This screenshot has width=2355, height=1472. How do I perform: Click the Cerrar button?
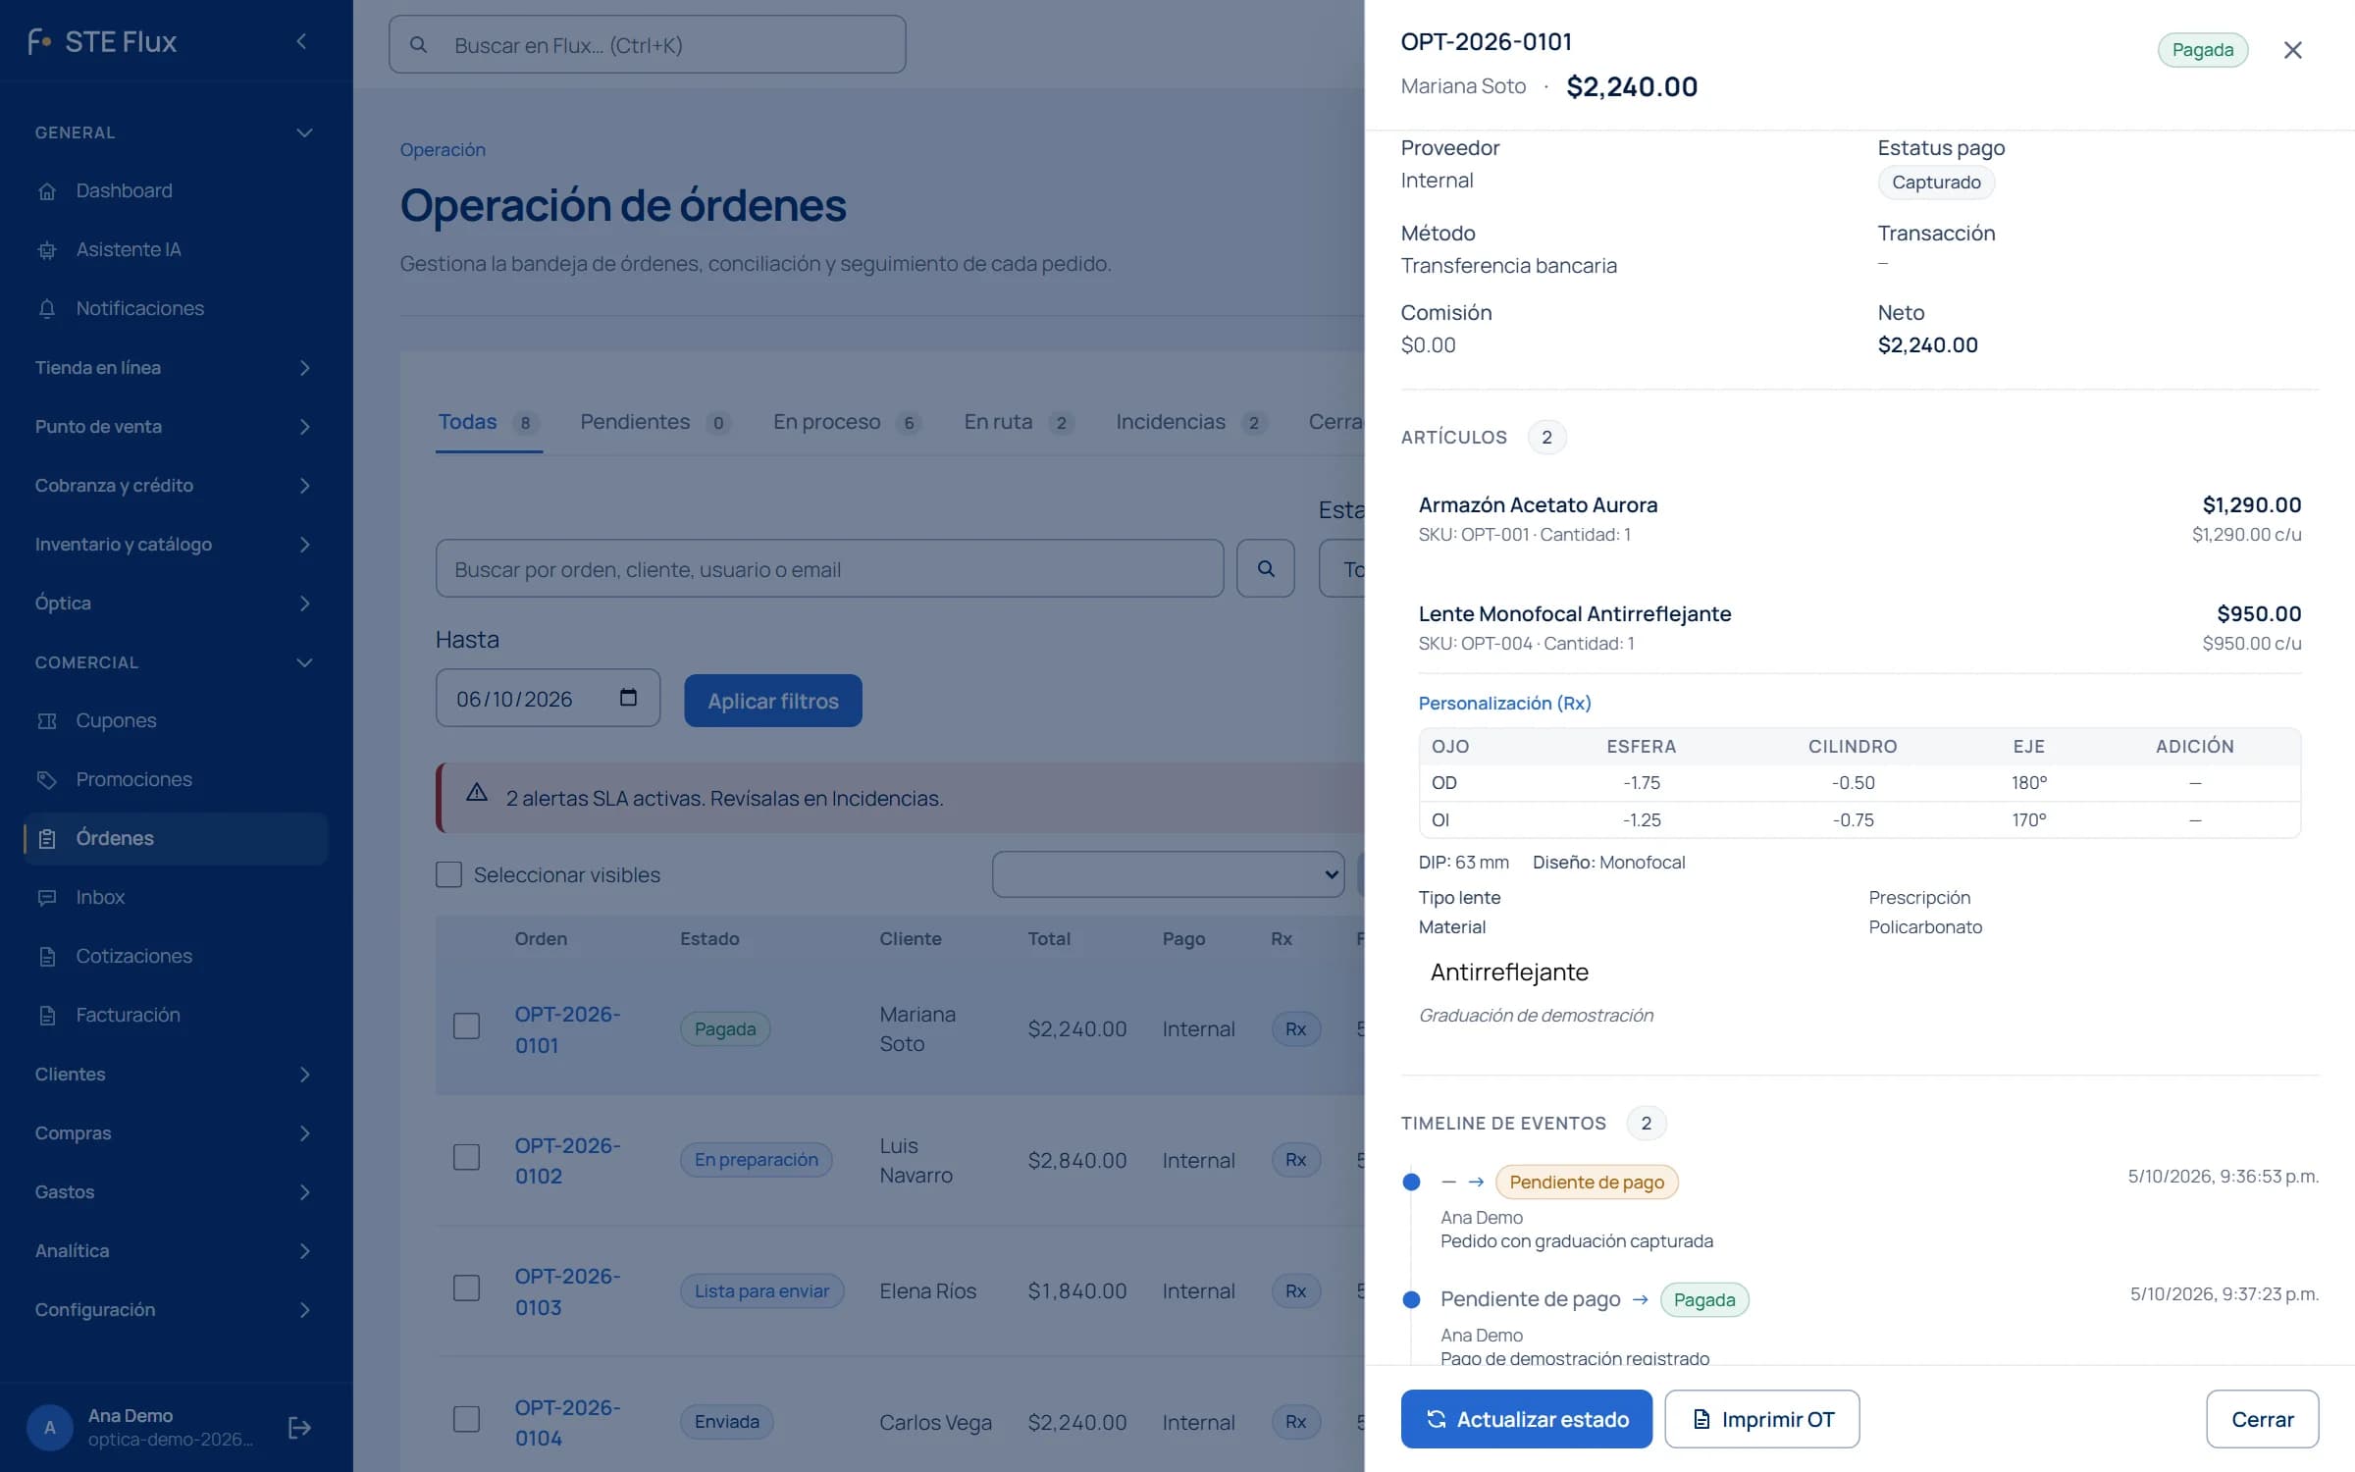click(2262, 1419)
